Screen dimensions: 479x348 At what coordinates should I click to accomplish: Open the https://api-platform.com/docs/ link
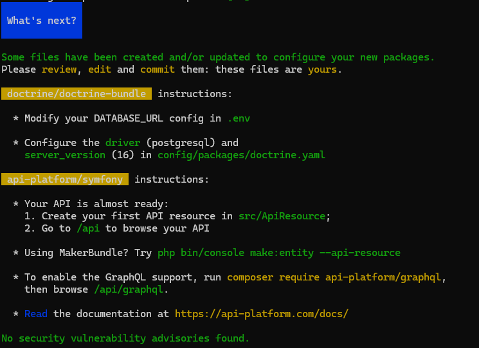[x=262, y=314]
